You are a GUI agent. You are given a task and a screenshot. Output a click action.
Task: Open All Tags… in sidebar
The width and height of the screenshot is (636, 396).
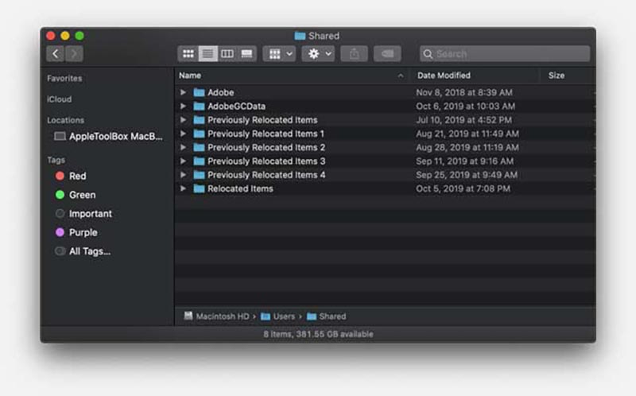coord(89,251)
